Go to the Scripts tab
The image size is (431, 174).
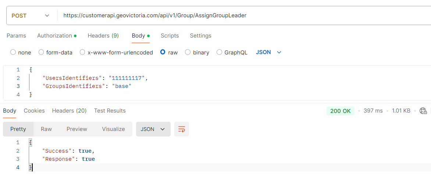point(170,36)
